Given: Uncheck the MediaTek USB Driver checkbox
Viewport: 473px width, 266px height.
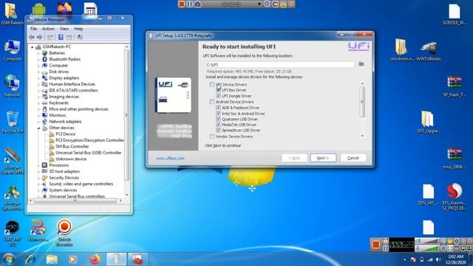Looking at the screenshot, I should (x=219, y=125).
